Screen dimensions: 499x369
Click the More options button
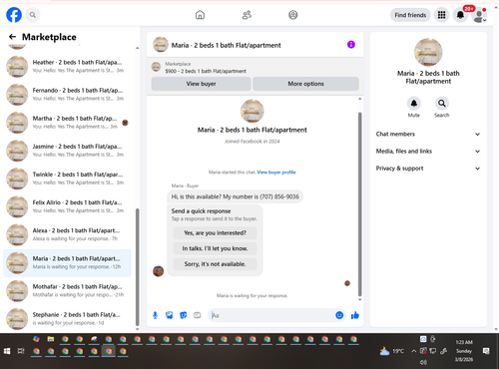point(305,84)
